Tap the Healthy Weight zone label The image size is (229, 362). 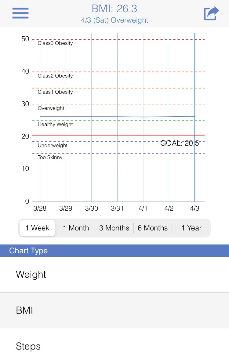pos(55,124)
